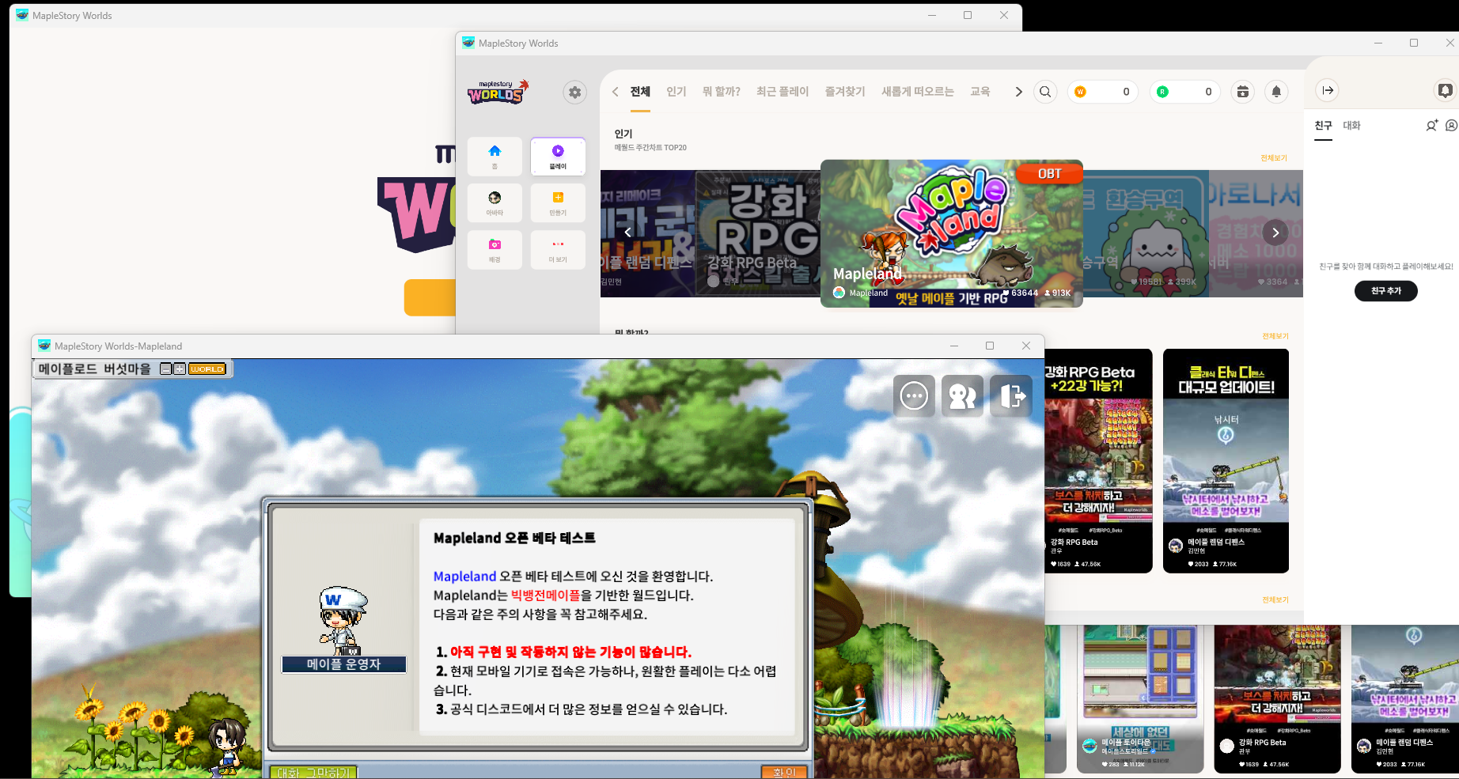Toggle the minimap plus button
The width and height of the screenshot is (1459, 779).
(x=180, y=369)
